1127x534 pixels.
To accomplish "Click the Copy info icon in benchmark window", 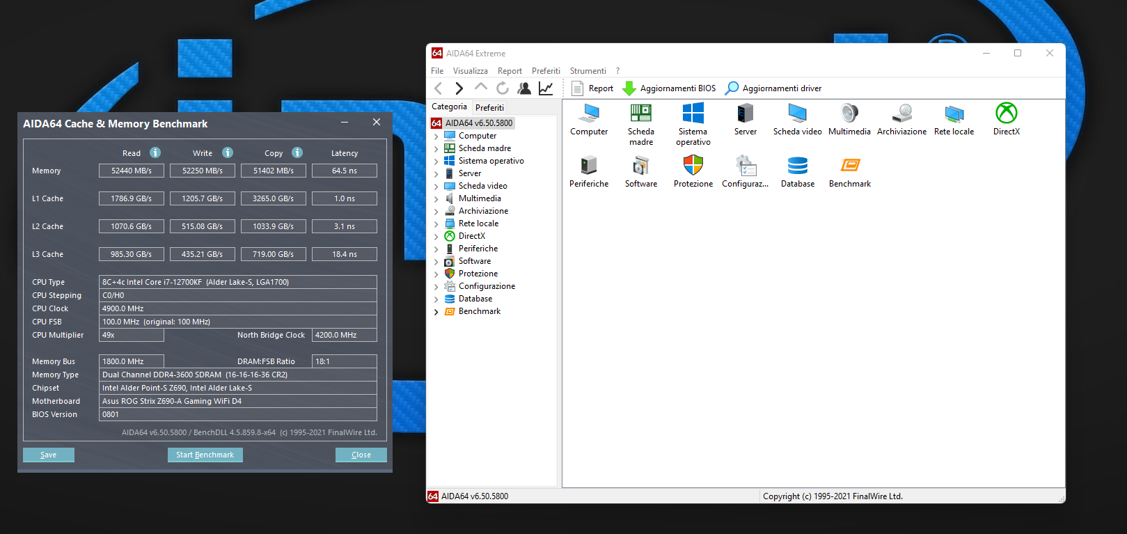I will point(297,152).
